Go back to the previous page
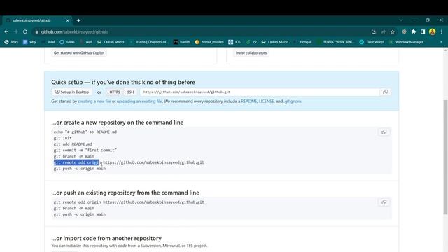 (x=6, y=31)
